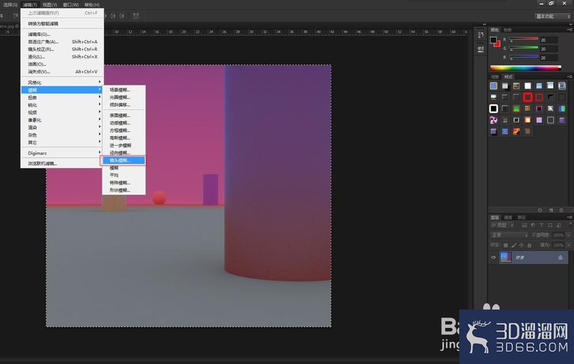The height and width of the screenshot is (364, 574).
Task: Click the B value input field
Action: (549, 58)
